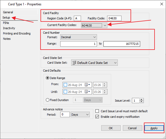Viewport: 166px width, 139px height.
Task: Go to the PINs page
Action: click(6, 23)
